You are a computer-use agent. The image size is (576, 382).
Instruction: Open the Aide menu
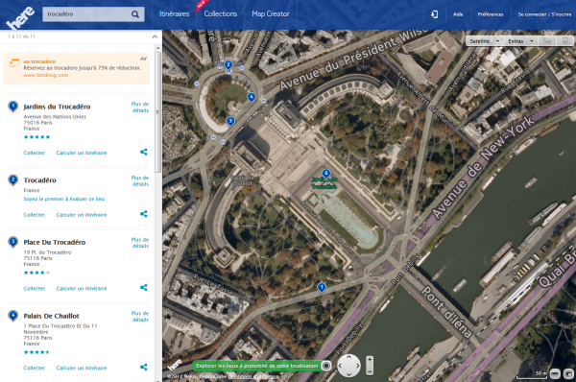(x=458, y=14)
